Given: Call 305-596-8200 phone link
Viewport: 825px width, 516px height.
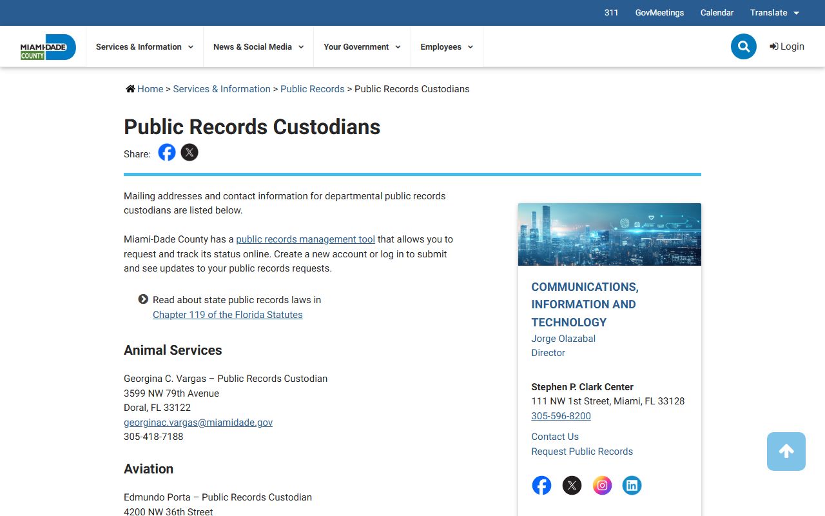Looking at the screenshot, I should pos(561,416).
